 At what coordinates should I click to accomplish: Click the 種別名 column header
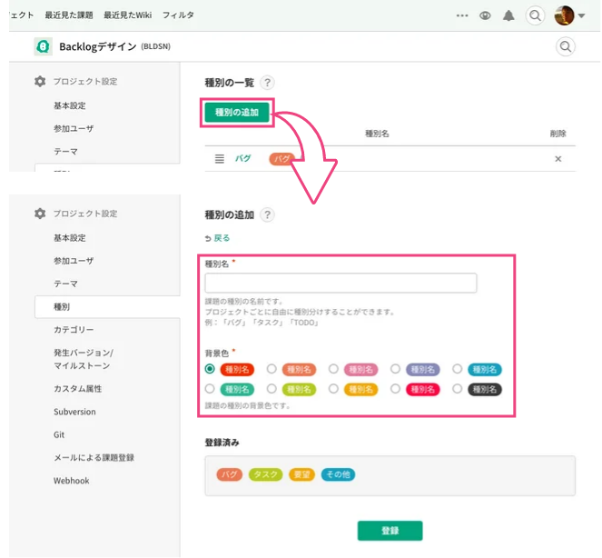click(377, 134)
